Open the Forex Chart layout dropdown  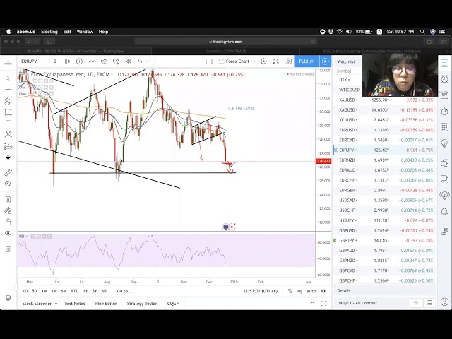[x=234, y=61]
